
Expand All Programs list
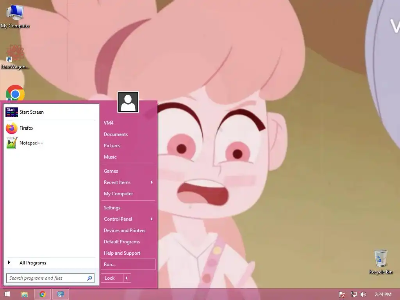(50, 263)
